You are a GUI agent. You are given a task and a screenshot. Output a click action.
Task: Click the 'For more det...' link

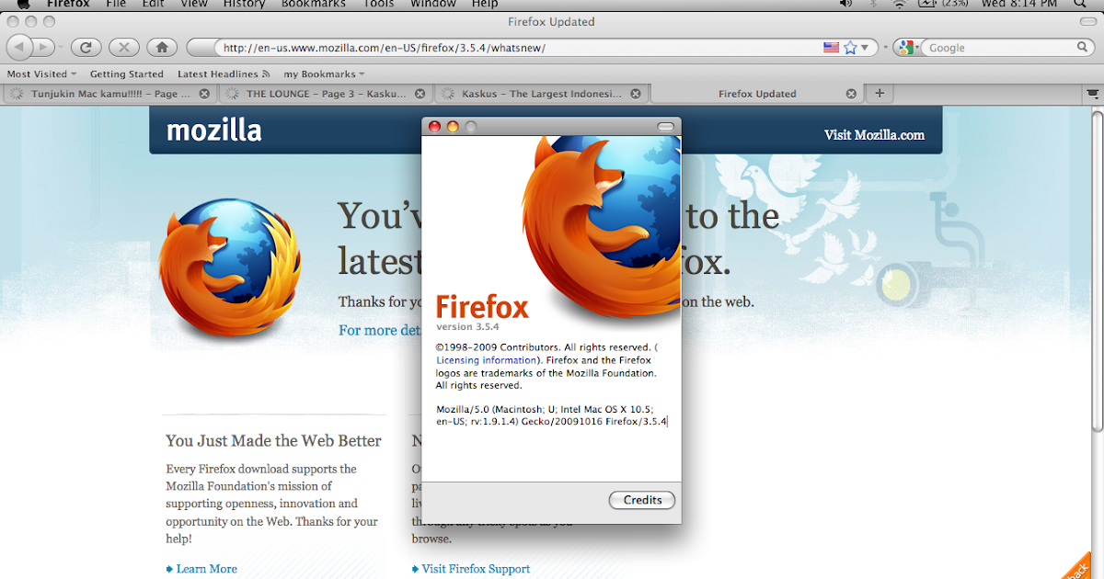pyautogui.click(x=380, y=330)
